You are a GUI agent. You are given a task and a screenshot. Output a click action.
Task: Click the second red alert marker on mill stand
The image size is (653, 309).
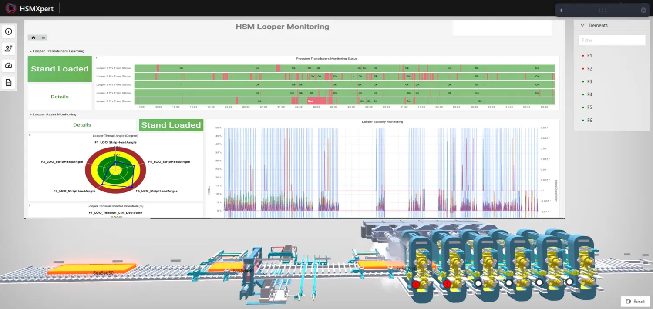(447, 284)
